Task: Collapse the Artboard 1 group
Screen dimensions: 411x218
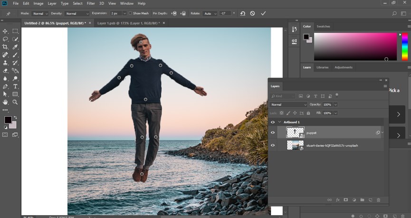Action: pyautogui.click(x=279, y=122)
